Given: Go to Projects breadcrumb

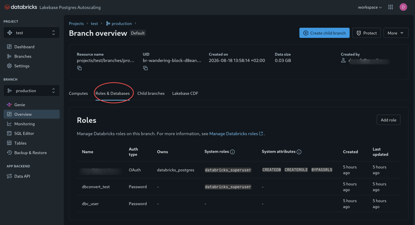Looking at the screenshot, I should pos(76,23).
